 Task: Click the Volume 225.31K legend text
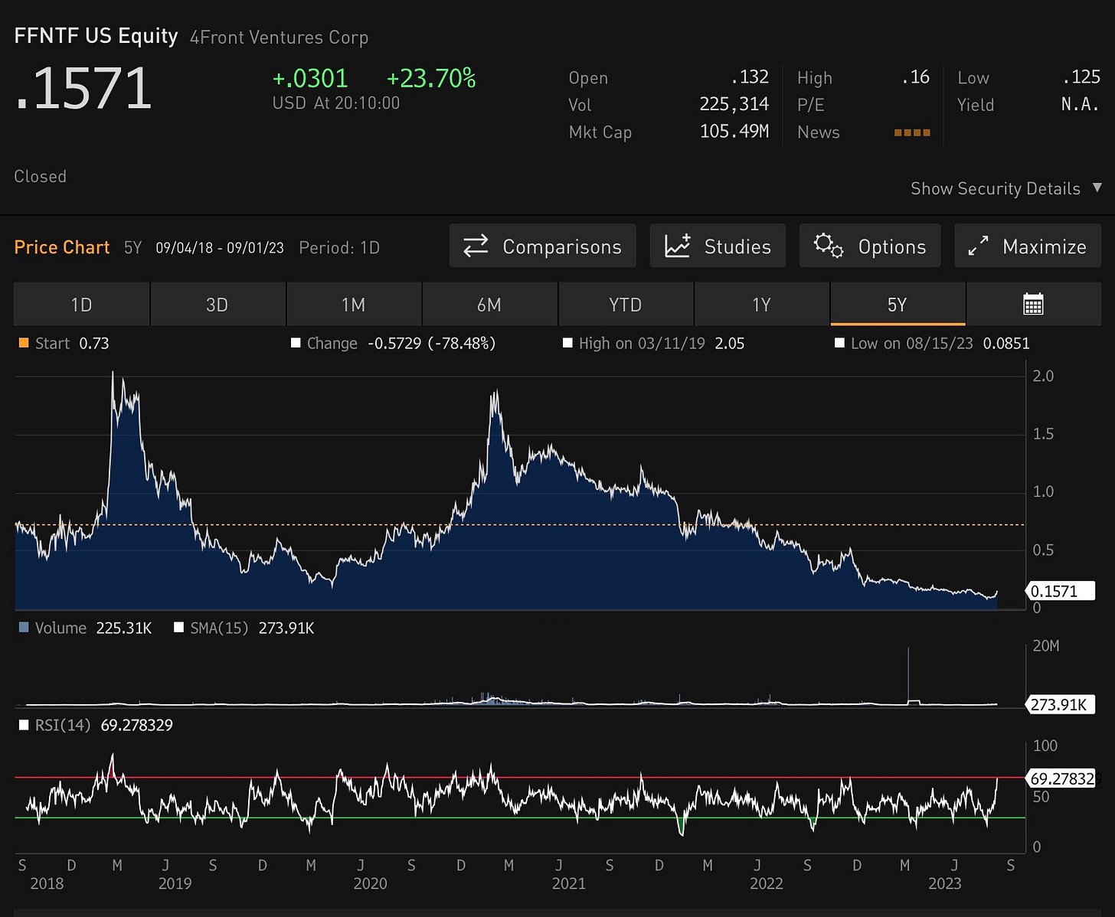[x=93, y=628]
